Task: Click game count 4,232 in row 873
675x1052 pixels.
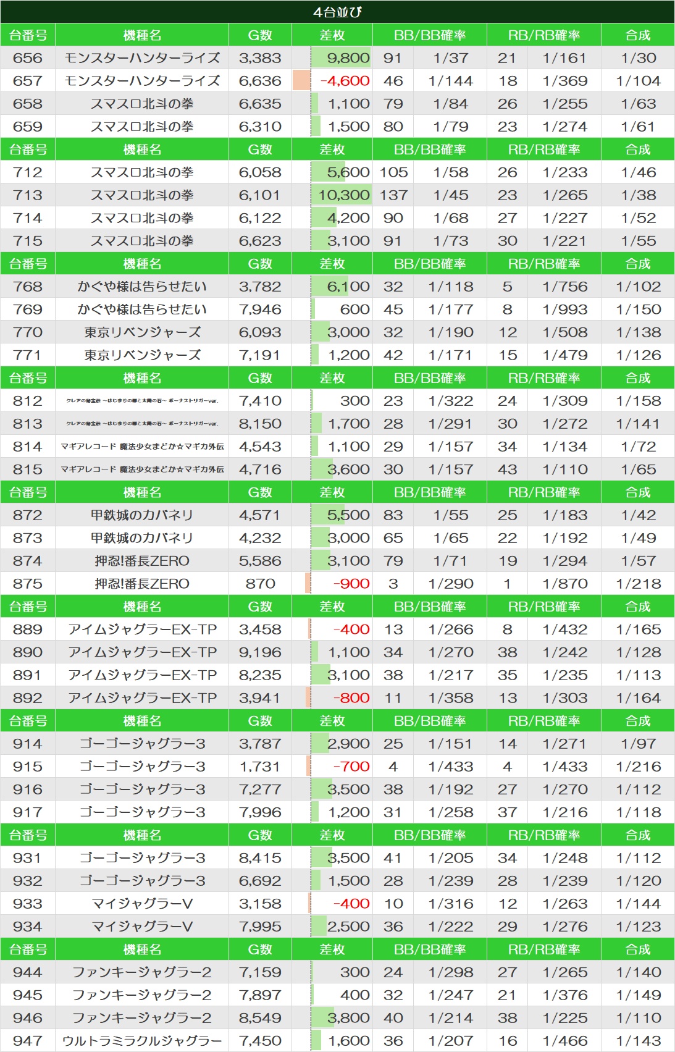Action: (x=260, y=538)
